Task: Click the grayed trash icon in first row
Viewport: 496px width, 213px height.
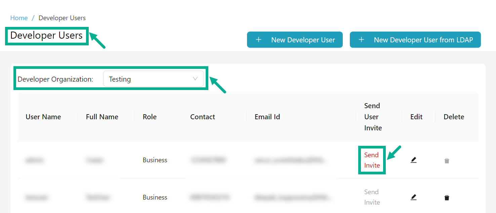Action: (x=447, y=160)
